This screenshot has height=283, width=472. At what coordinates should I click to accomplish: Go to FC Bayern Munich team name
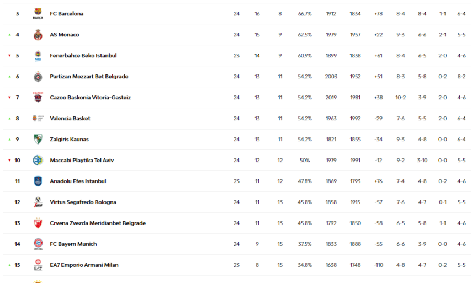[73, 244]
